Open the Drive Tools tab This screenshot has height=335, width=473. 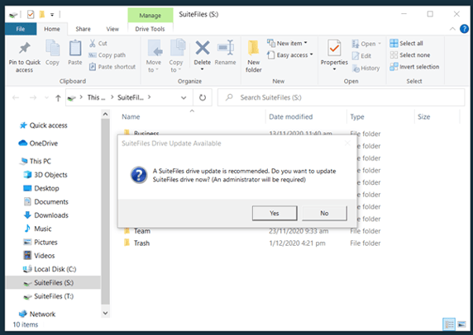click(x=150, y=29)
